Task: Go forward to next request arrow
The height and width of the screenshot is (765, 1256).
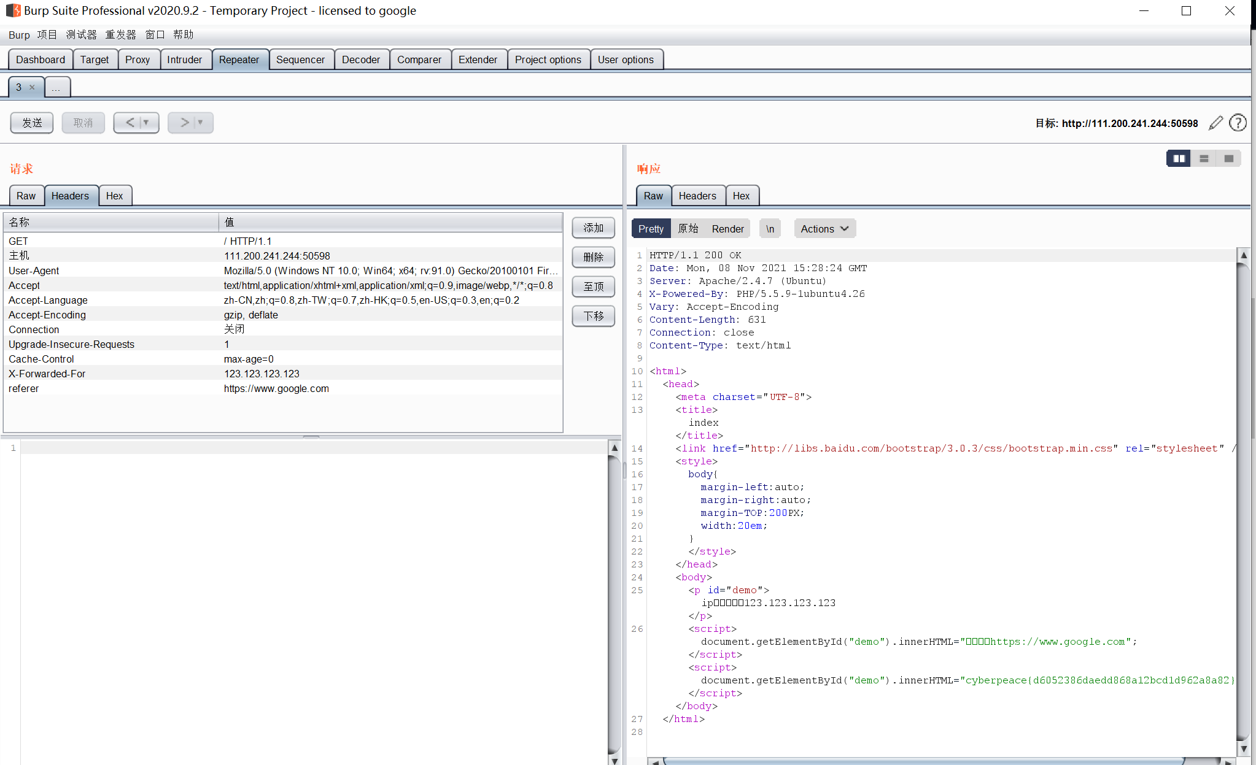Action: [x=184, y=123]
